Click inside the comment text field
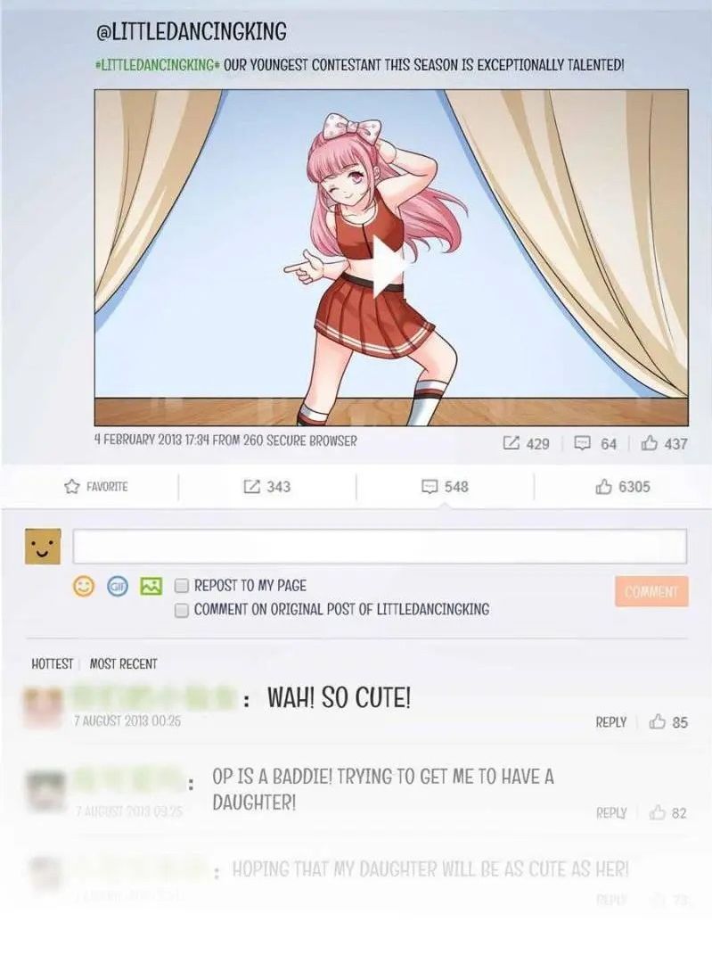The image size is (712, 955). click(380, 547)
